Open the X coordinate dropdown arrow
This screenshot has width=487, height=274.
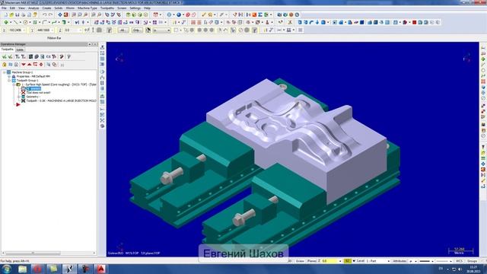pos(24,30)
